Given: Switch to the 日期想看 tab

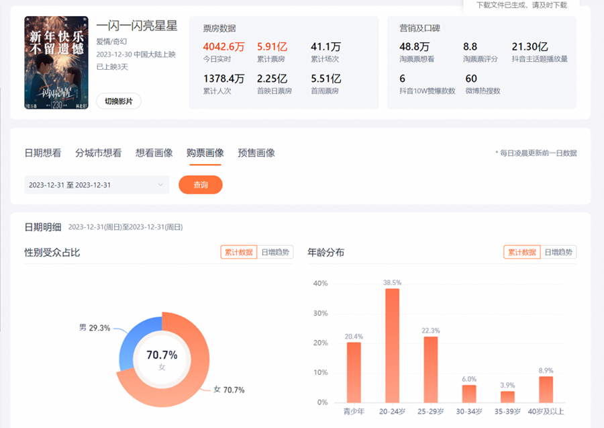Looking at the screenshot, I should [x=43, y=153].
